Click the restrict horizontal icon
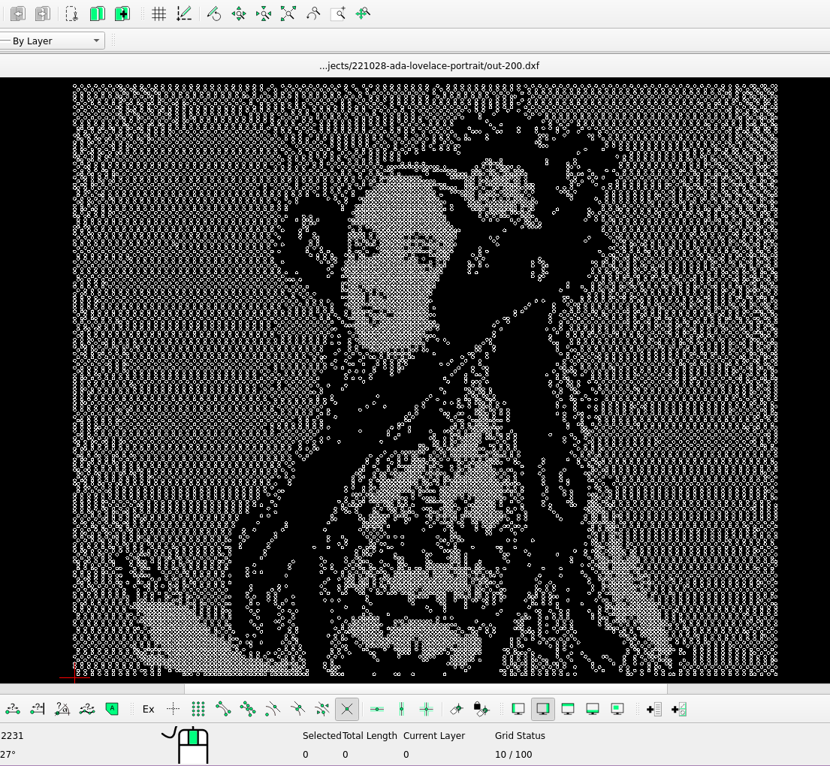The image size is (830, 766). pos(377,710)
